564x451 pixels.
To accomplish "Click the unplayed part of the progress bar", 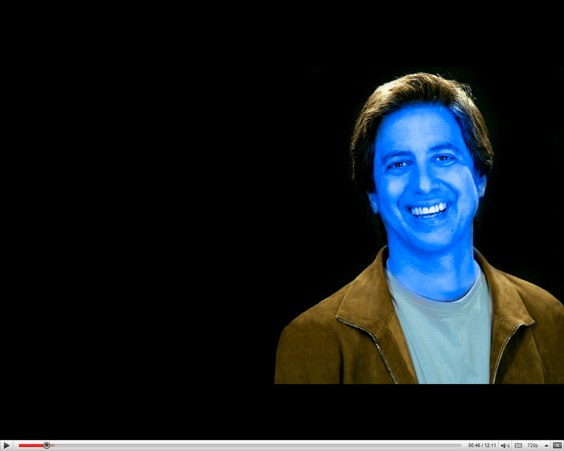I will coord(256,445).
